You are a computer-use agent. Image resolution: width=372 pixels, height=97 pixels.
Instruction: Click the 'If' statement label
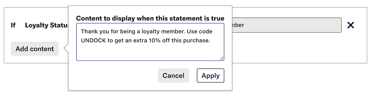click(x=13, y=25)
